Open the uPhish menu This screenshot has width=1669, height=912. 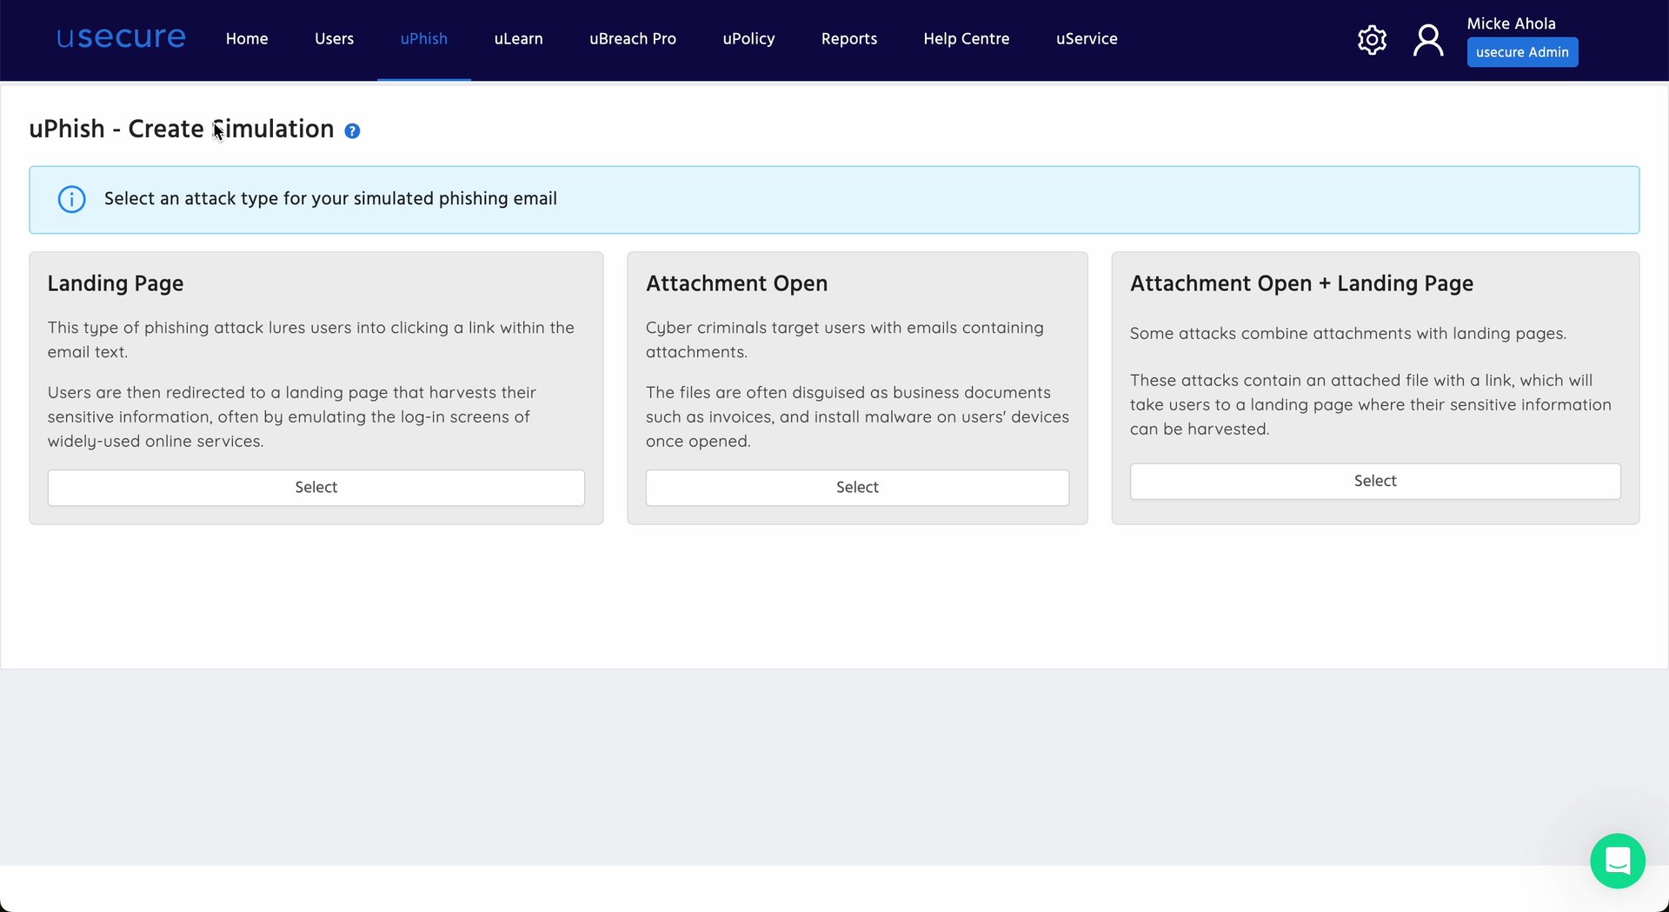pos(424,39)
